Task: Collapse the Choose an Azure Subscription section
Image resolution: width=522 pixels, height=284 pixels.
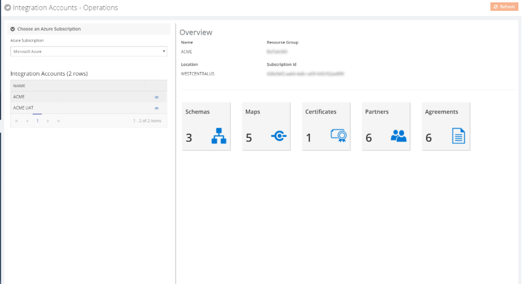Action: click(x=13, y=29)
